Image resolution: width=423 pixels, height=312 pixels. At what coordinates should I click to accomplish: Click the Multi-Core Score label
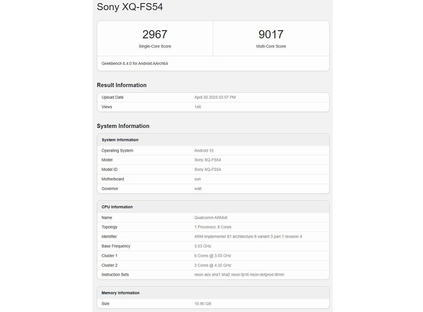click(x=271, y=46)
